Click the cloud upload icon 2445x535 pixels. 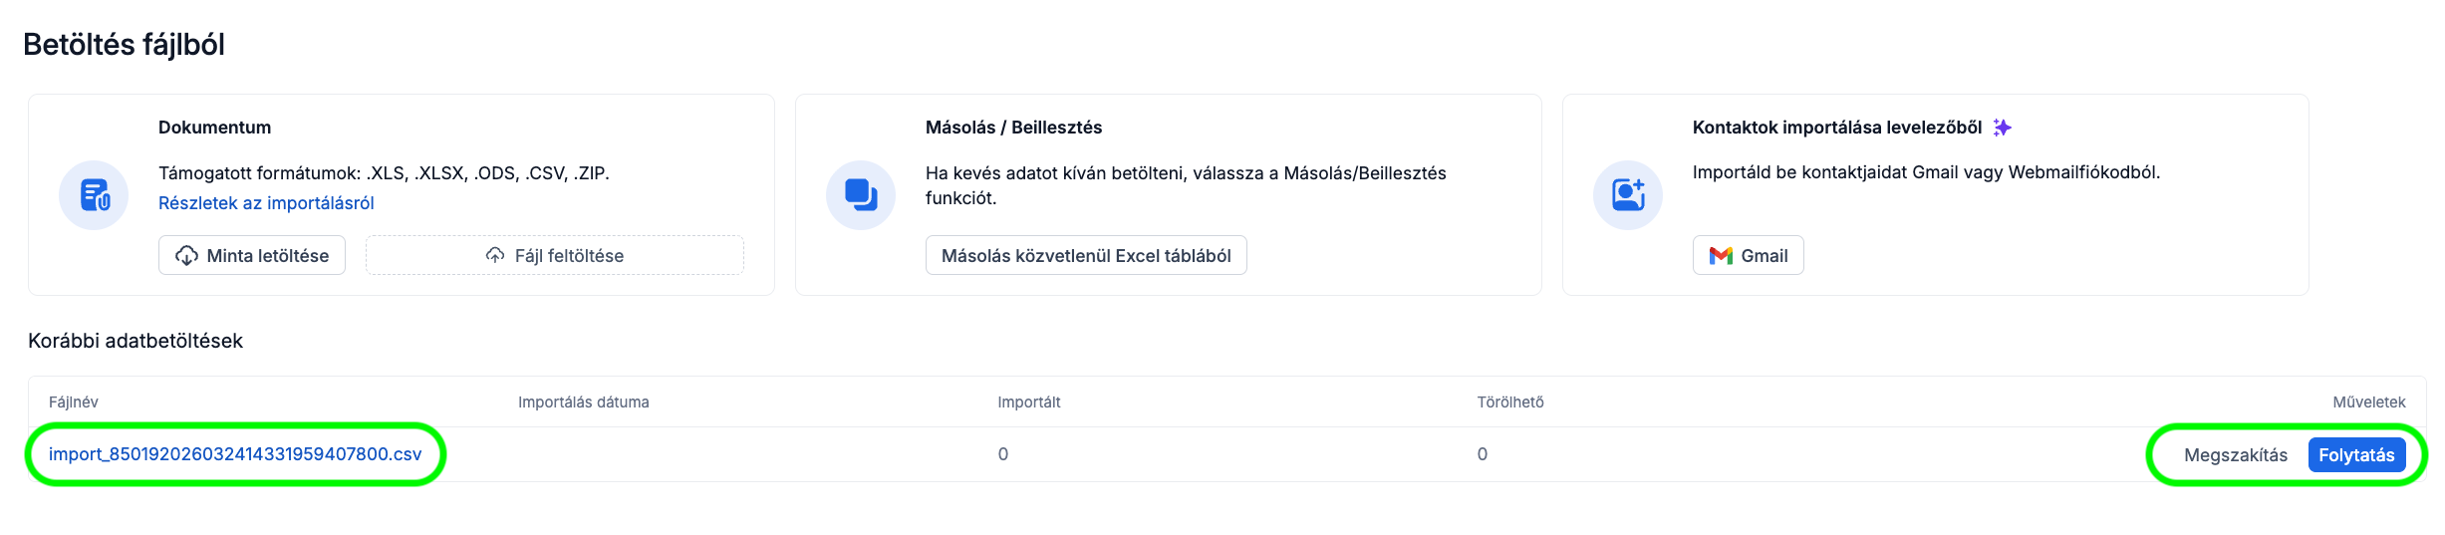(x=495, y=256)
